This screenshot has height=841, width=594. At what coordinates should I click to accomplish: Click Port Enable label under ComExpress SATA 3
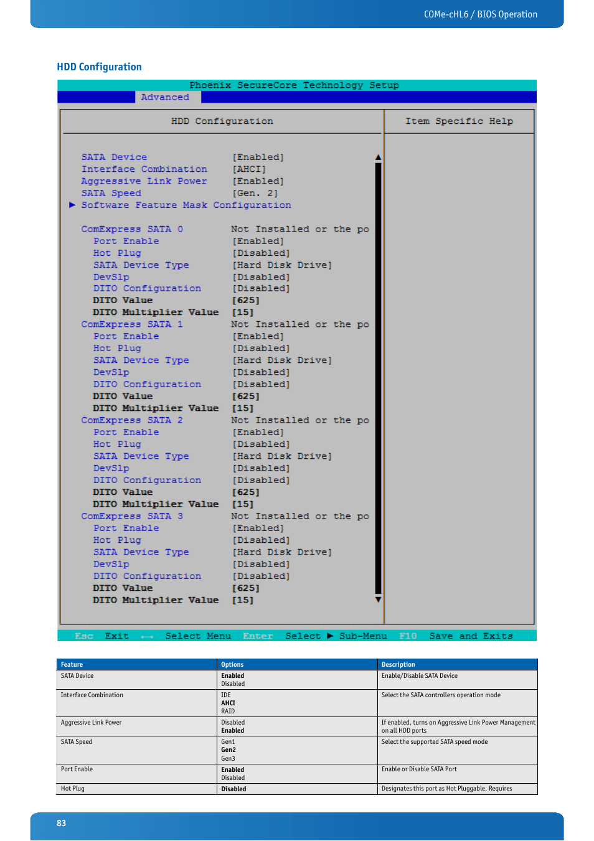click(x=126, y=528)
